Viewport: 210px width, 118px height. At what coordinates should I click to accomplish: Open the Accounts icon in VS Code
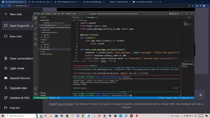click(35, 89)
